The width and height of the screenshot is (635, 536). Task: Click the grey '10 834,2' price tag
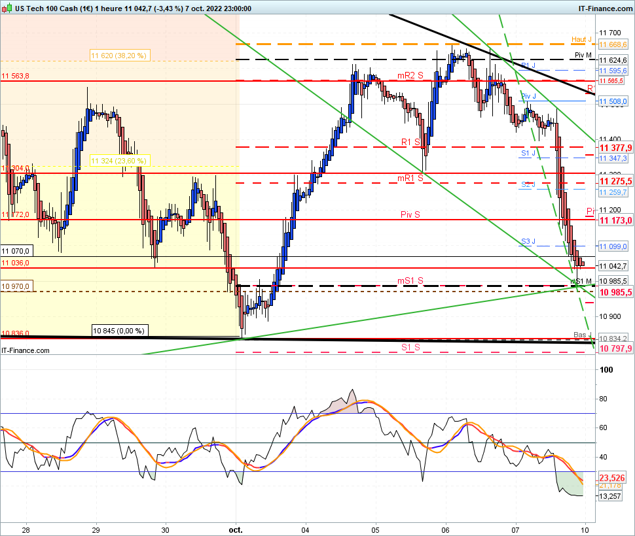click(613, 339)
